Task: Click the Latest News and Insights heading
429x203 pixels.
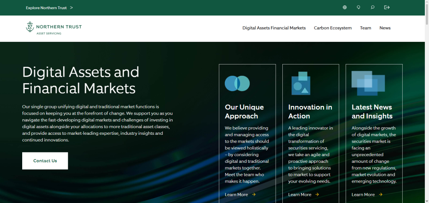Action: [x=372, y=111]
